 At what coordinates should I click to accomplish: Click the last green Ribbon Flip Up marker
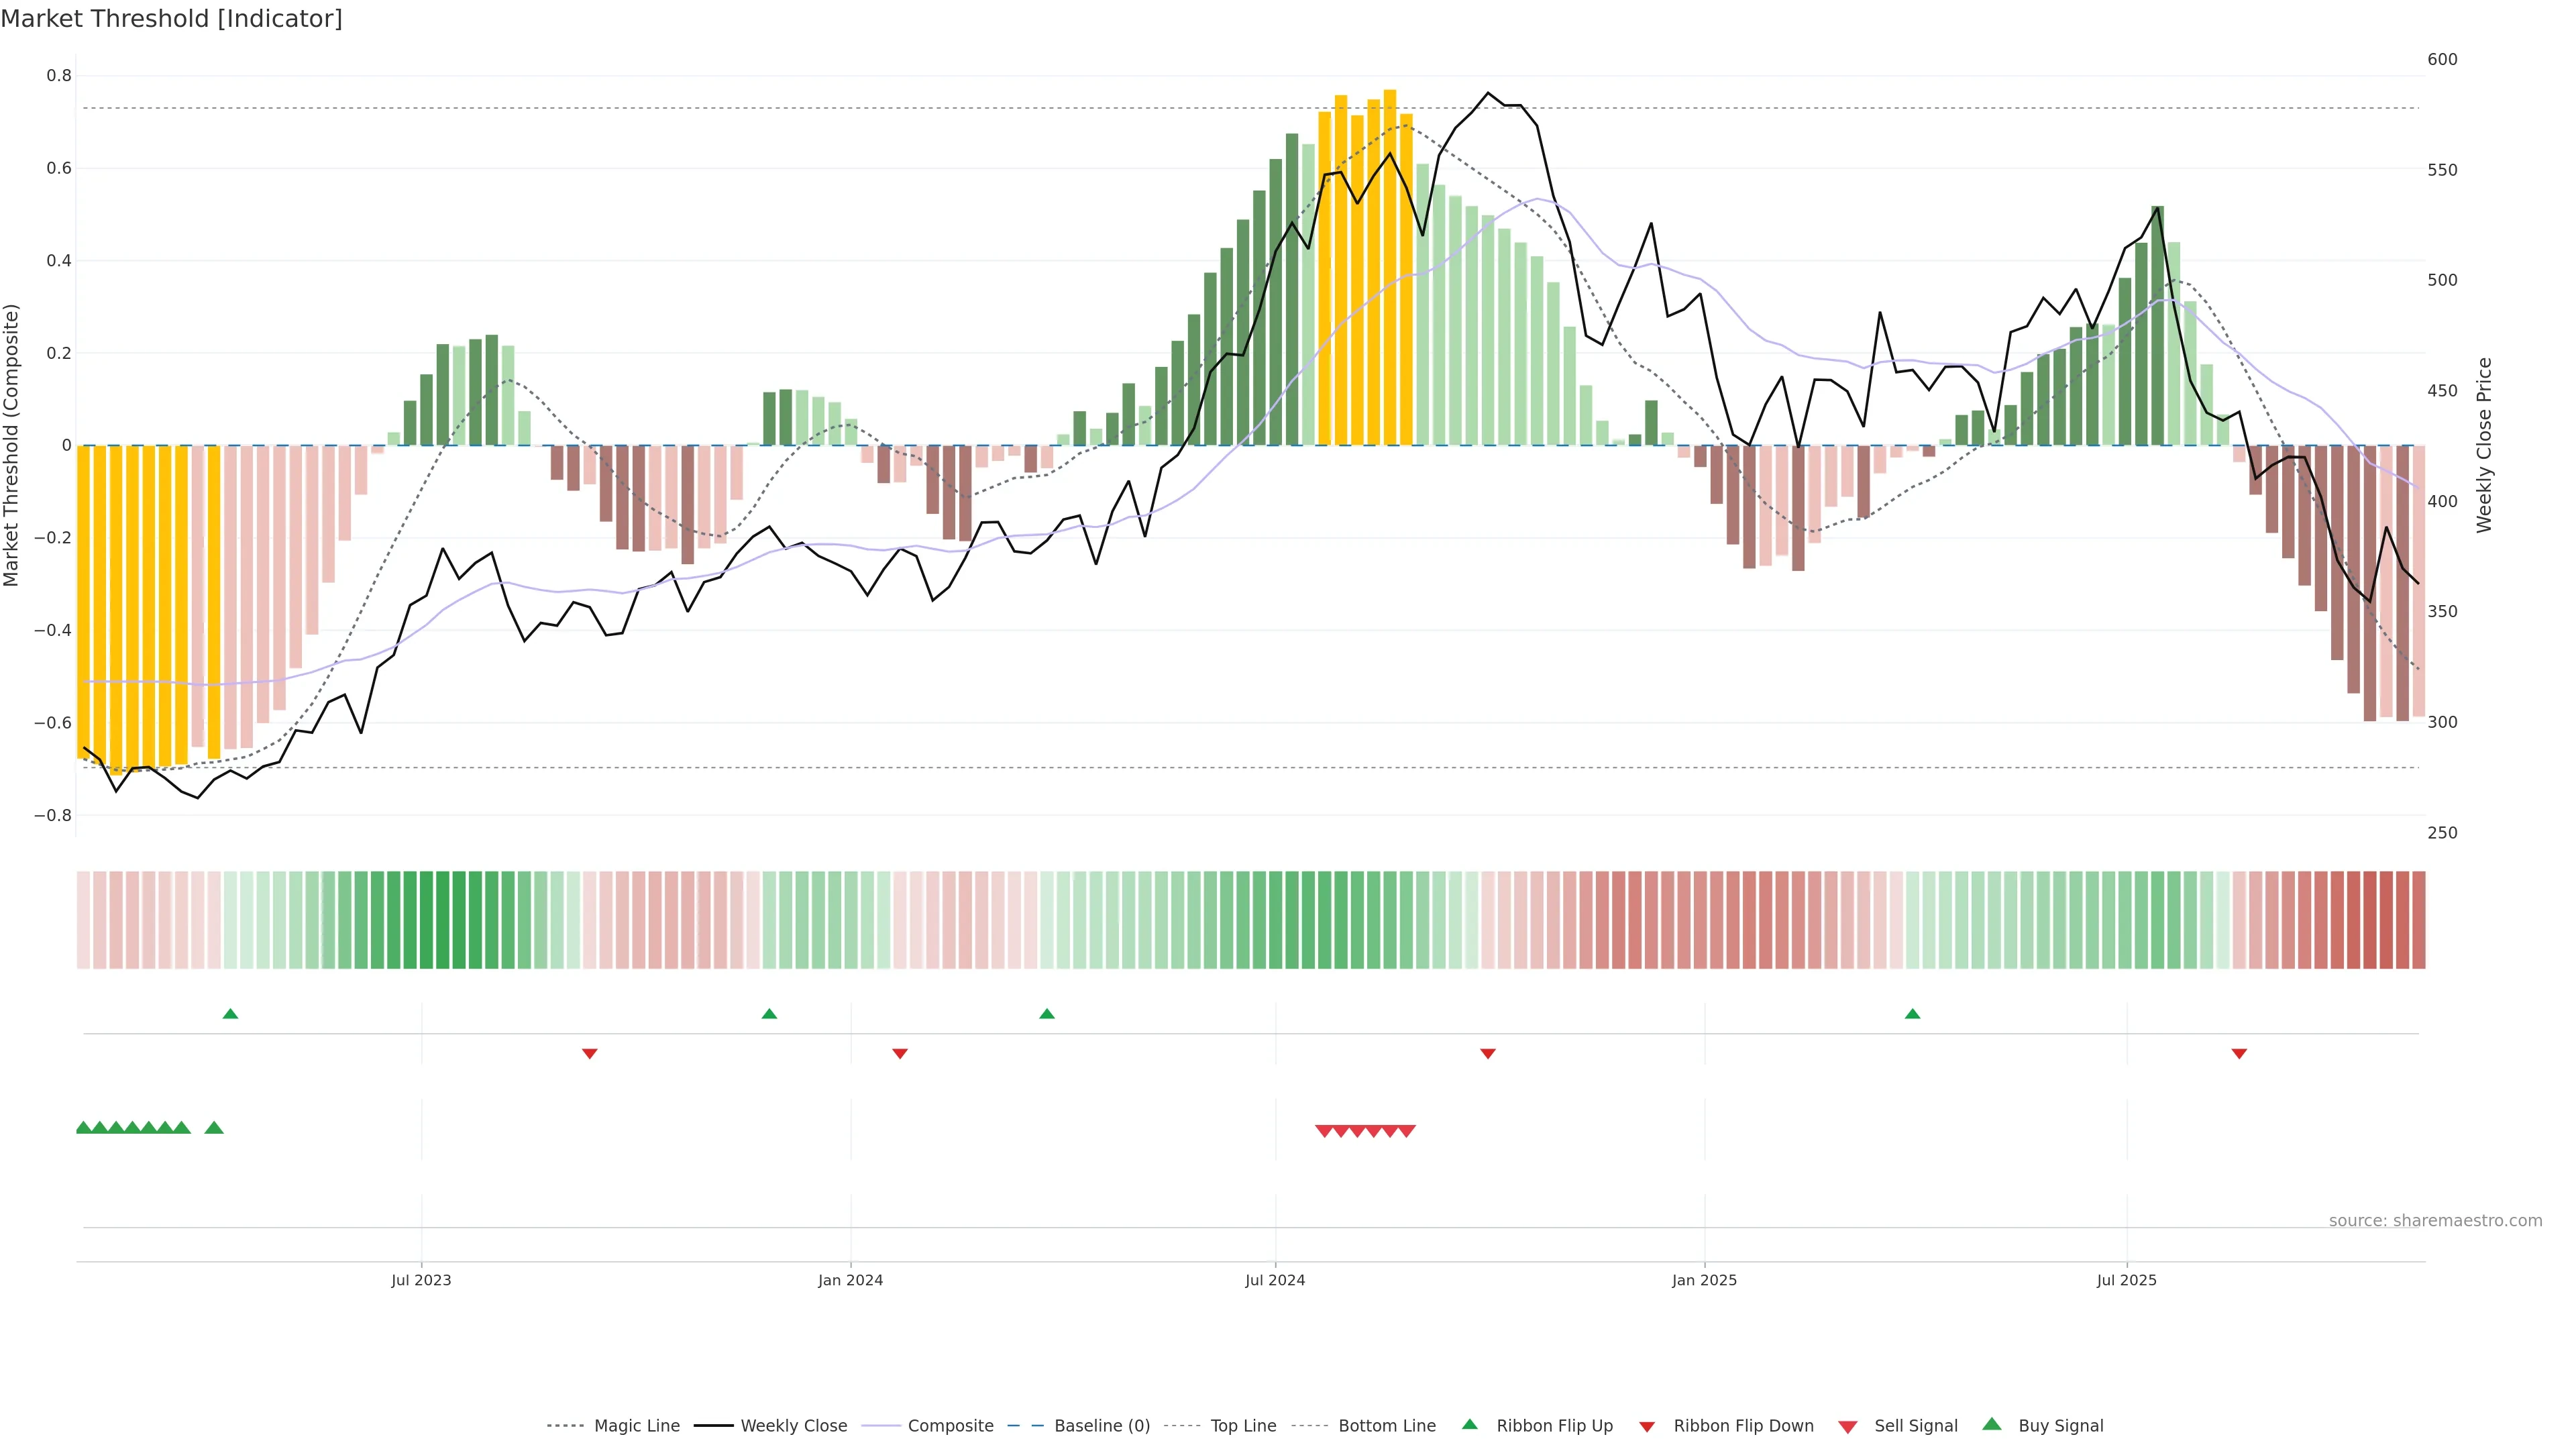[1912, 1014]
